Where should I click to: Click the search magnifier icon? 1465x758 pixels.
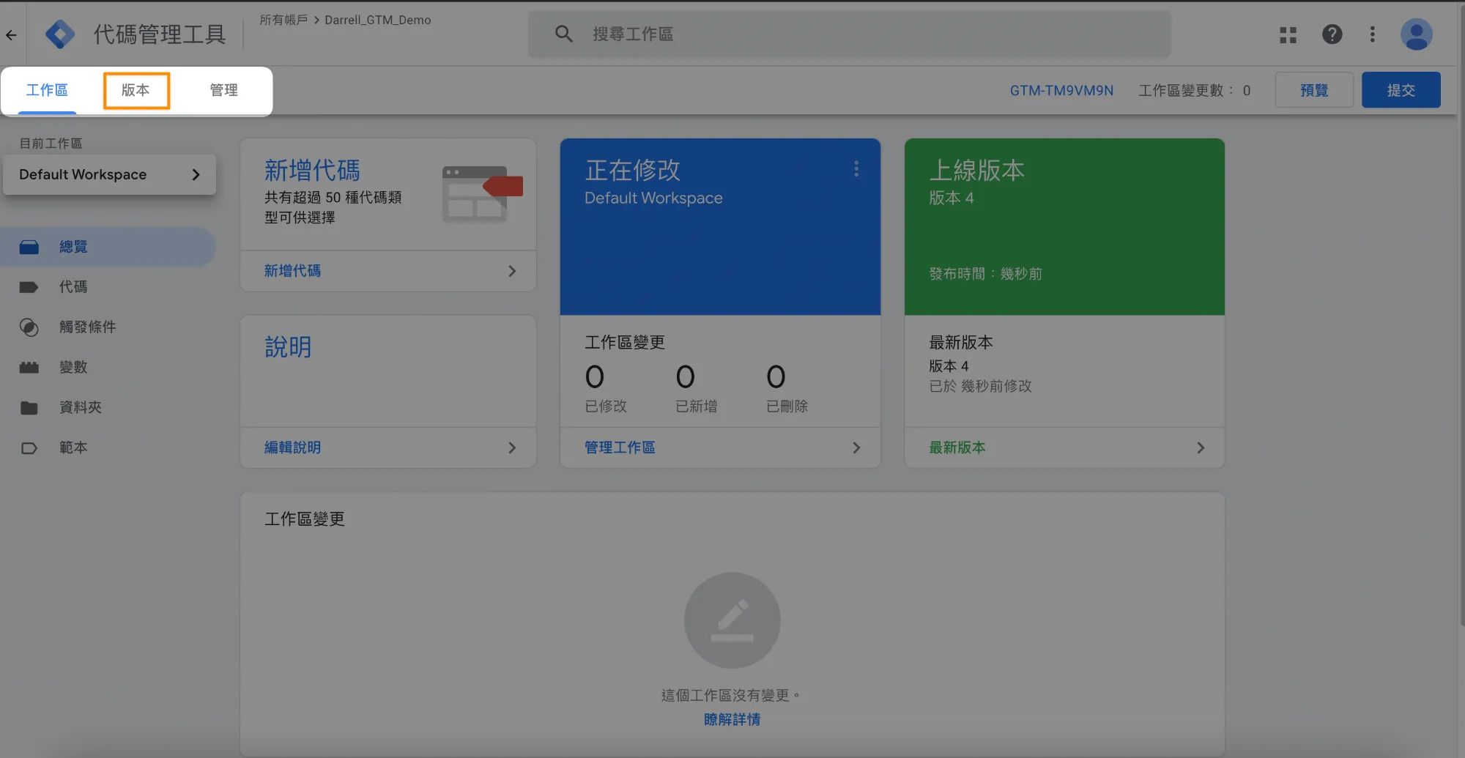click(x=563, y=34)
